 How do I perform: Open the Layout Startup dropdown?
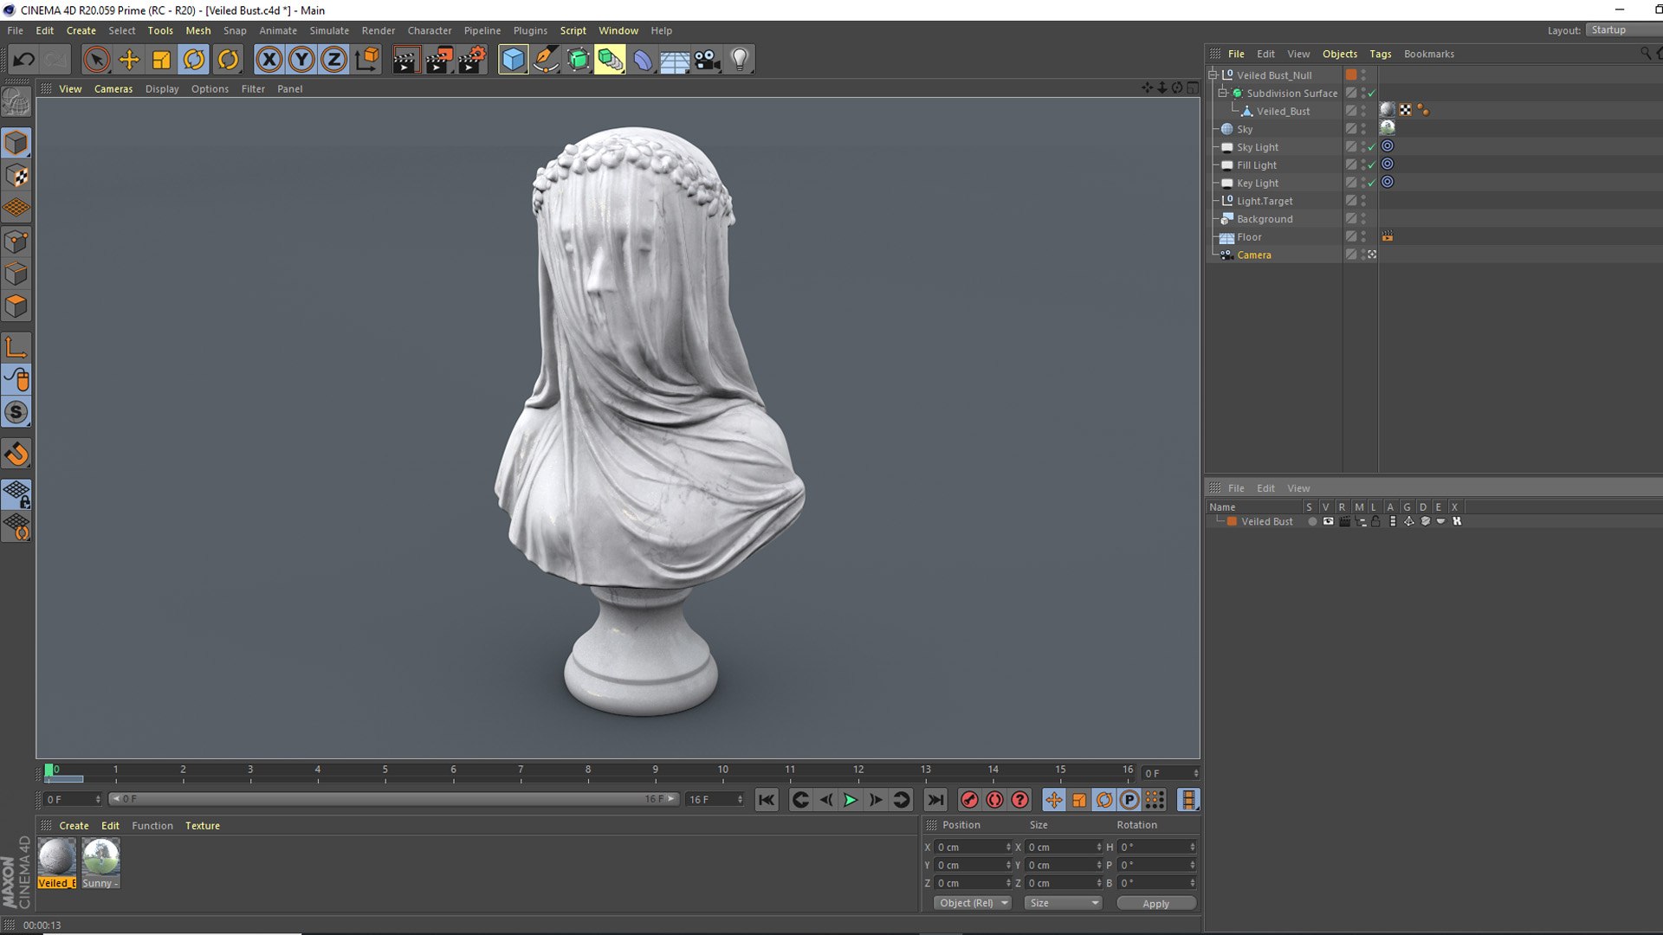coord(1623,30)
